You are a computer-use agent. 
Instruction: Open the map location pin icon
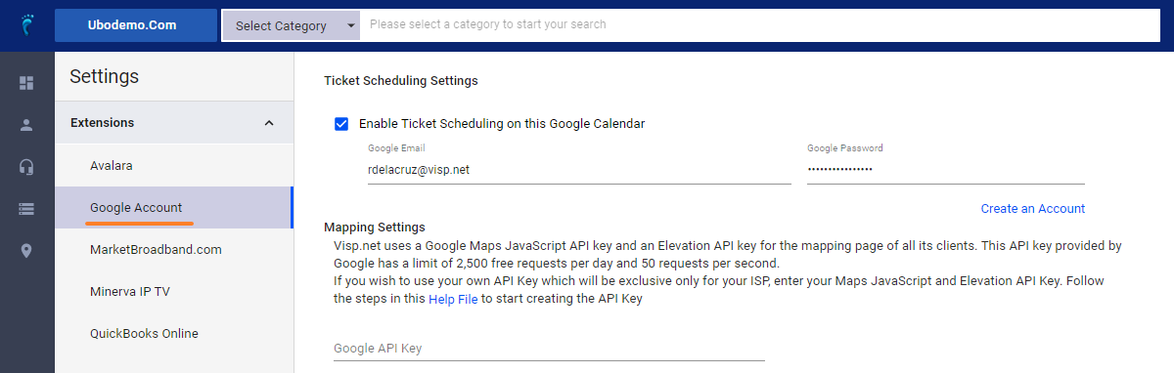click(x=26, y=251)
